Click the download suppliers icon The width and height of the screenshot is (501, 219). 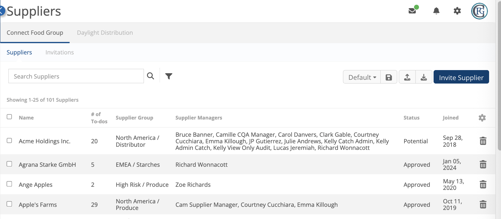[x=424, y=77]
